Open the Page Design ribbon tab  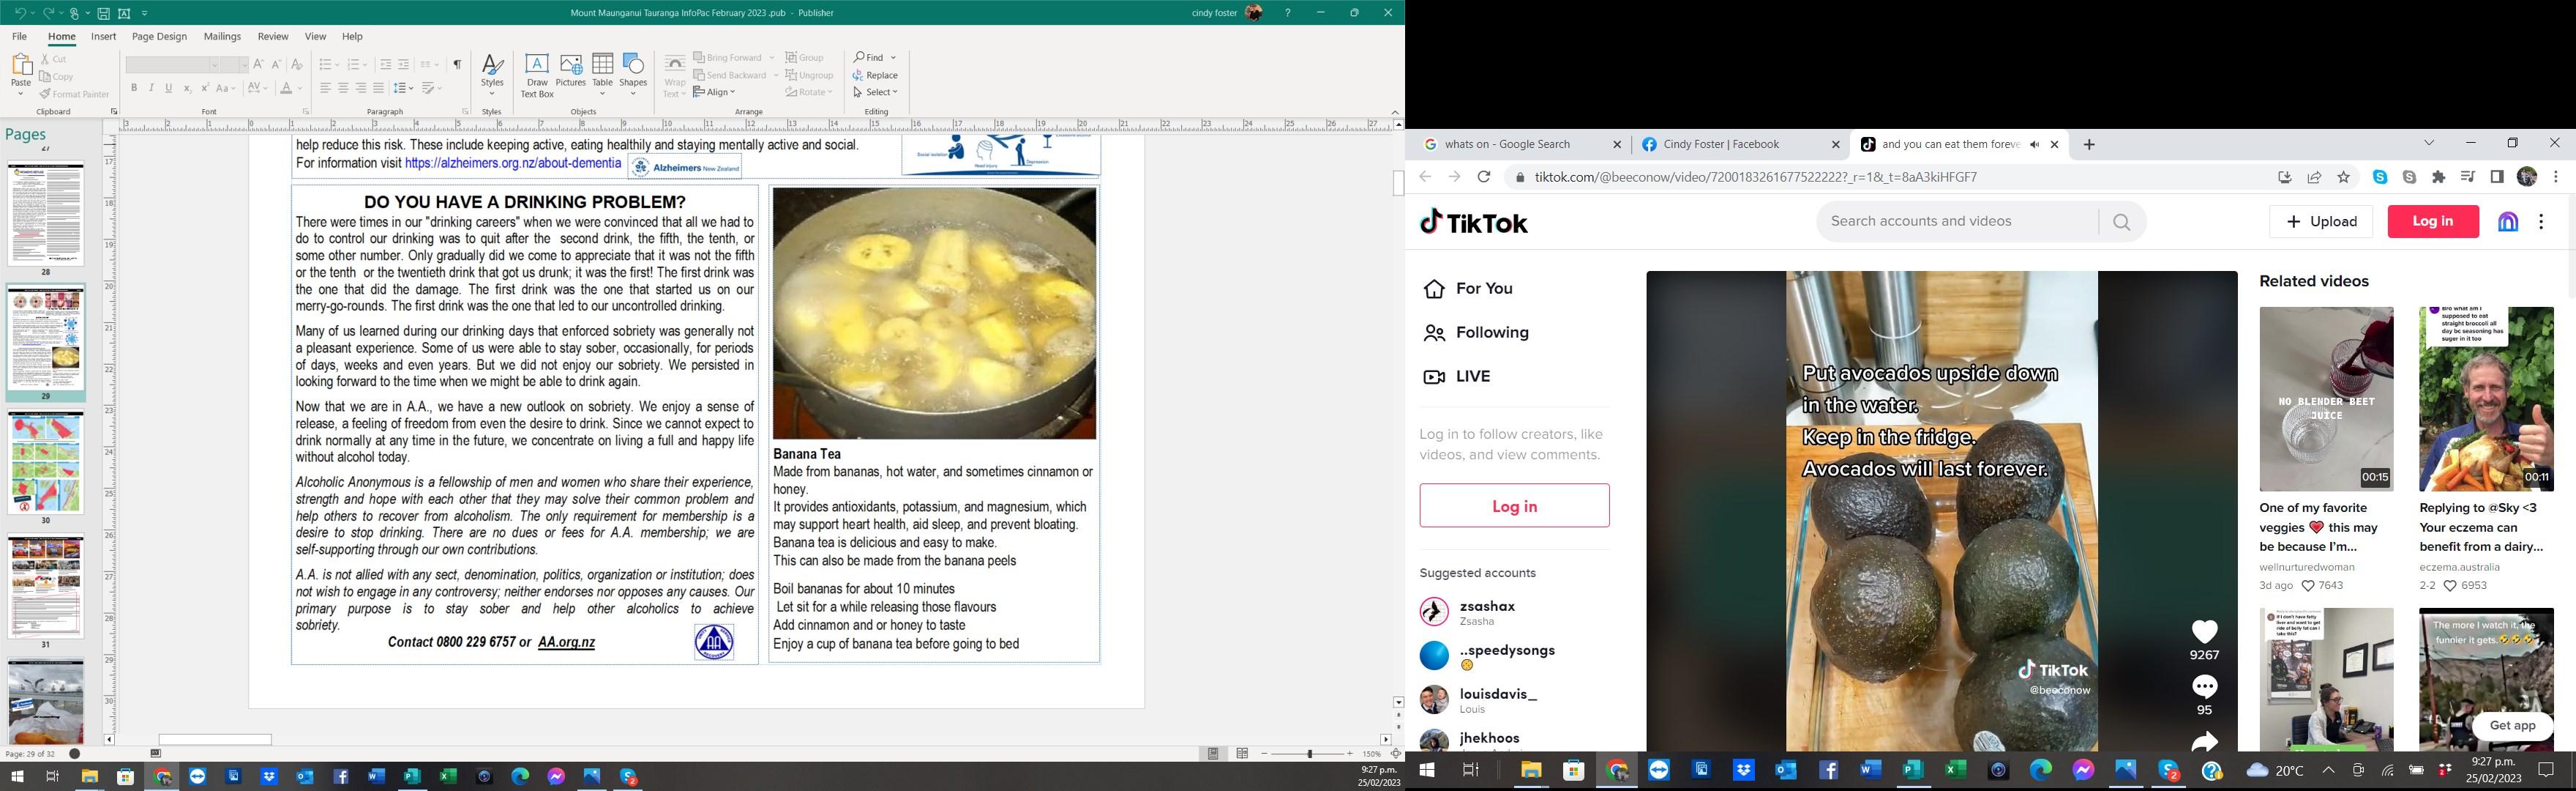click(x=159, y=37)
